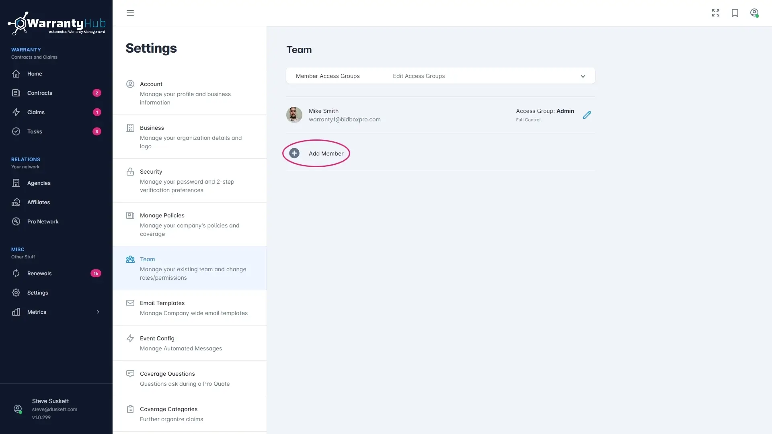Open user profile icon at top right
The image size is (772, 434).
tap(754, 13)
